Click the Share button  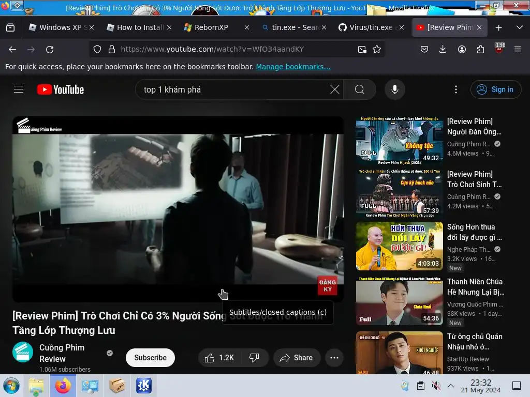[297, 358]
